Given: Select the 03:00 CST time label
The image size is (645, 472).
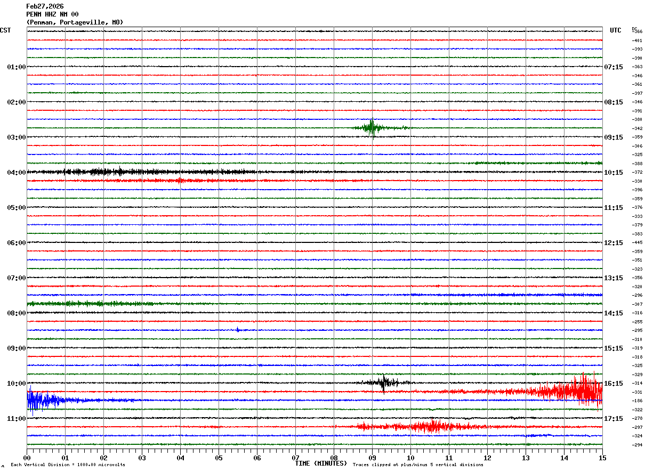Looking at the screenshot, I should point(16,137).
